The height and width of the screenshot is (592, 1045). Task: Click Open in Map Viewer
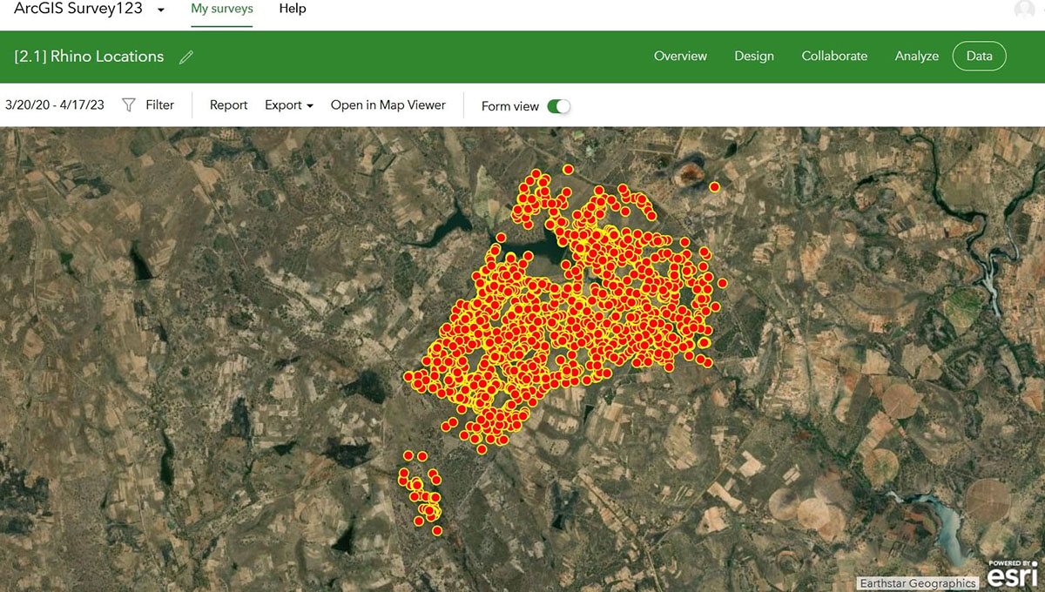[388, 105]
